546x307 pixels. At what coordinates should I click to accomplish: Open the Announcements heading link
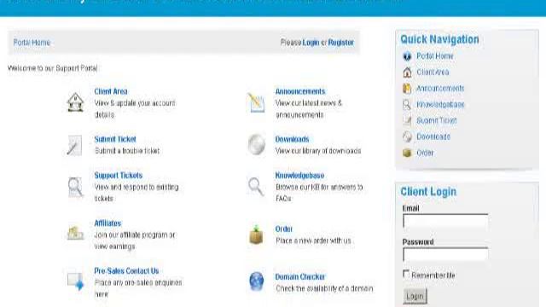pos(300,91)
